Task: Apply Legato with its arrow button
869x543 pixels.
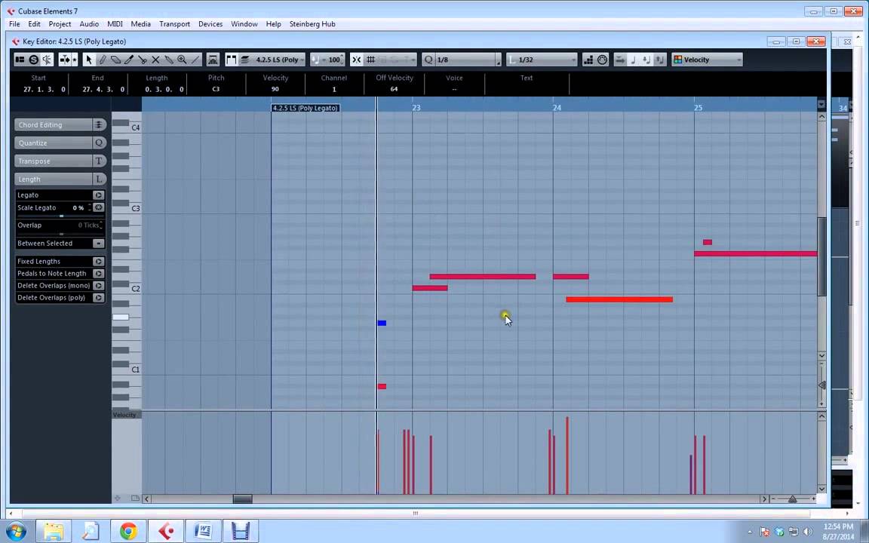Action: pos(98,195)
